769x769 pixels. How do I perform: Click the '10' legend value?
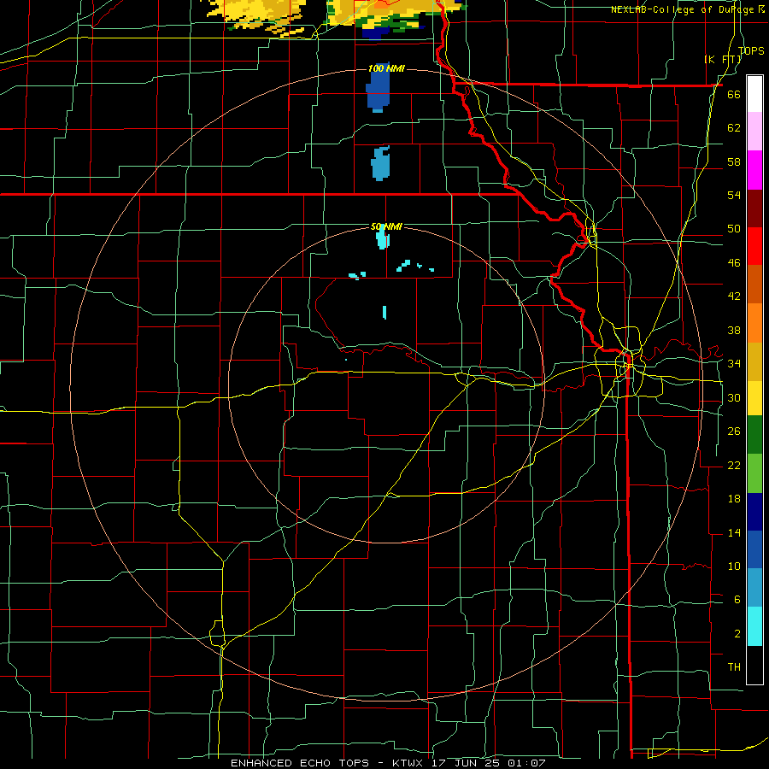(x=734, y=566)
